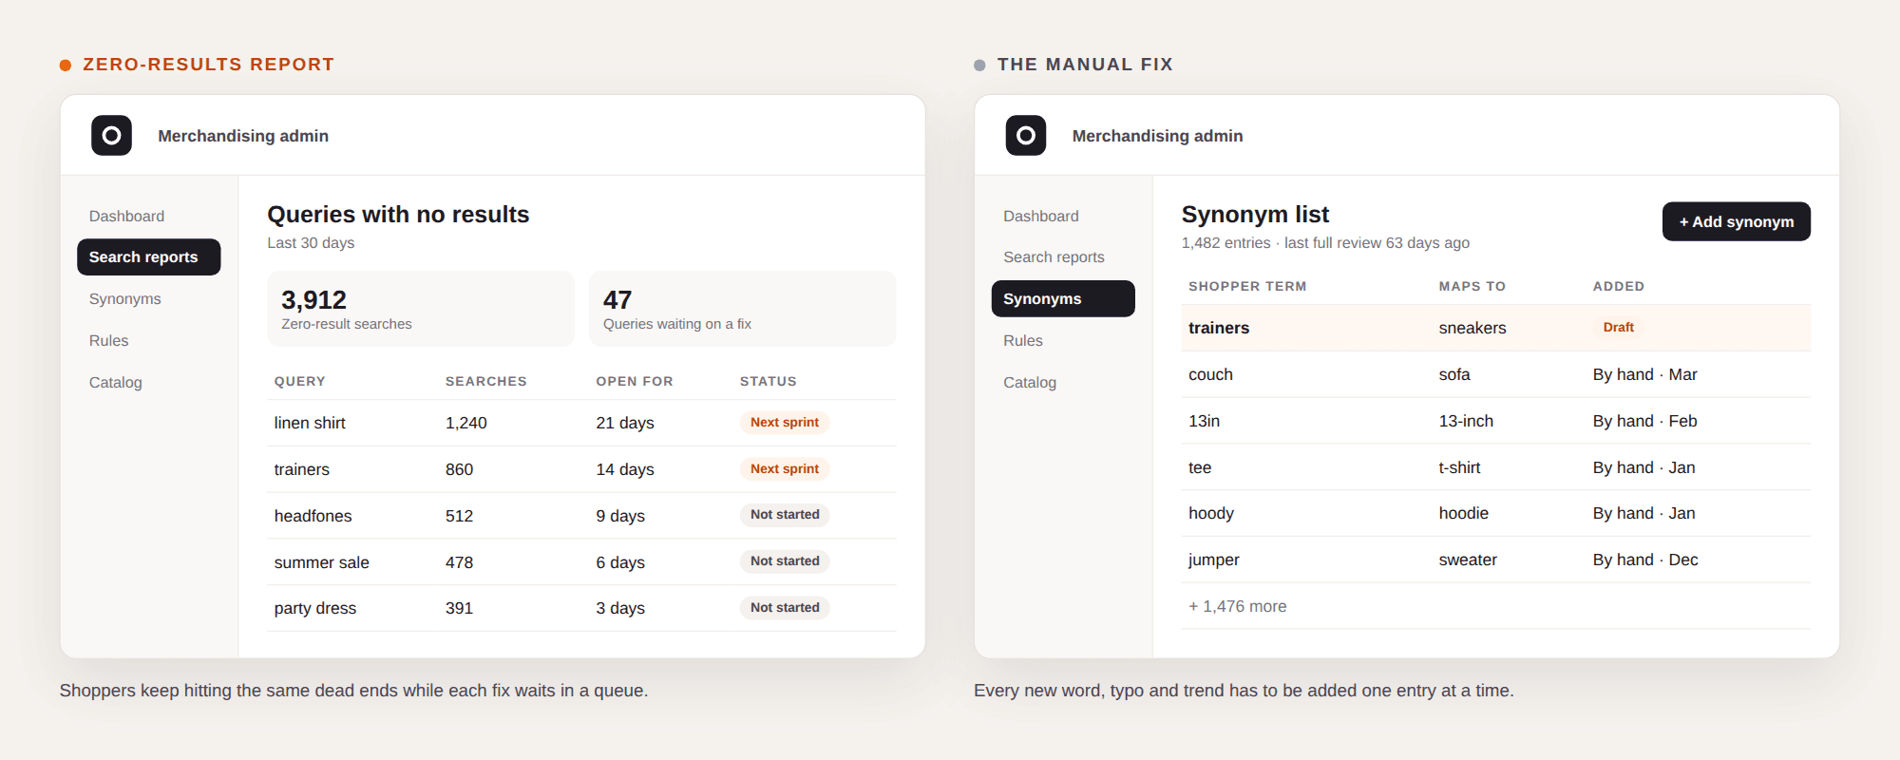Select the 'trainers' shopper term in the Synonym list
This screenshot has width=1900, height=760.
(1219, 328)
